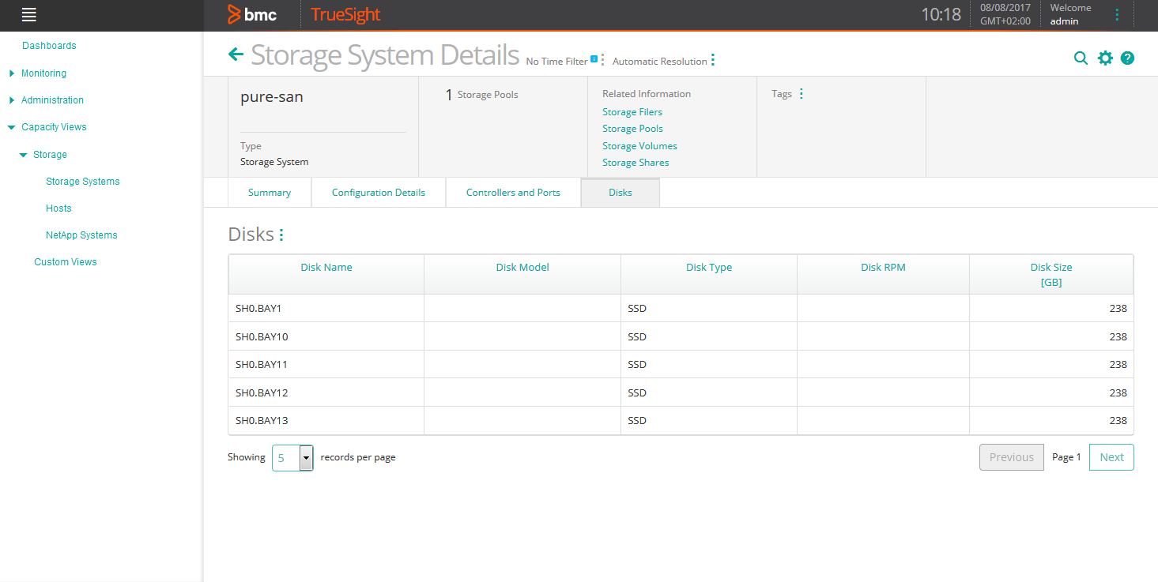Switch to the Configuration Details tab
This screenshot has width=1158, height=582.
coord(379,193)
